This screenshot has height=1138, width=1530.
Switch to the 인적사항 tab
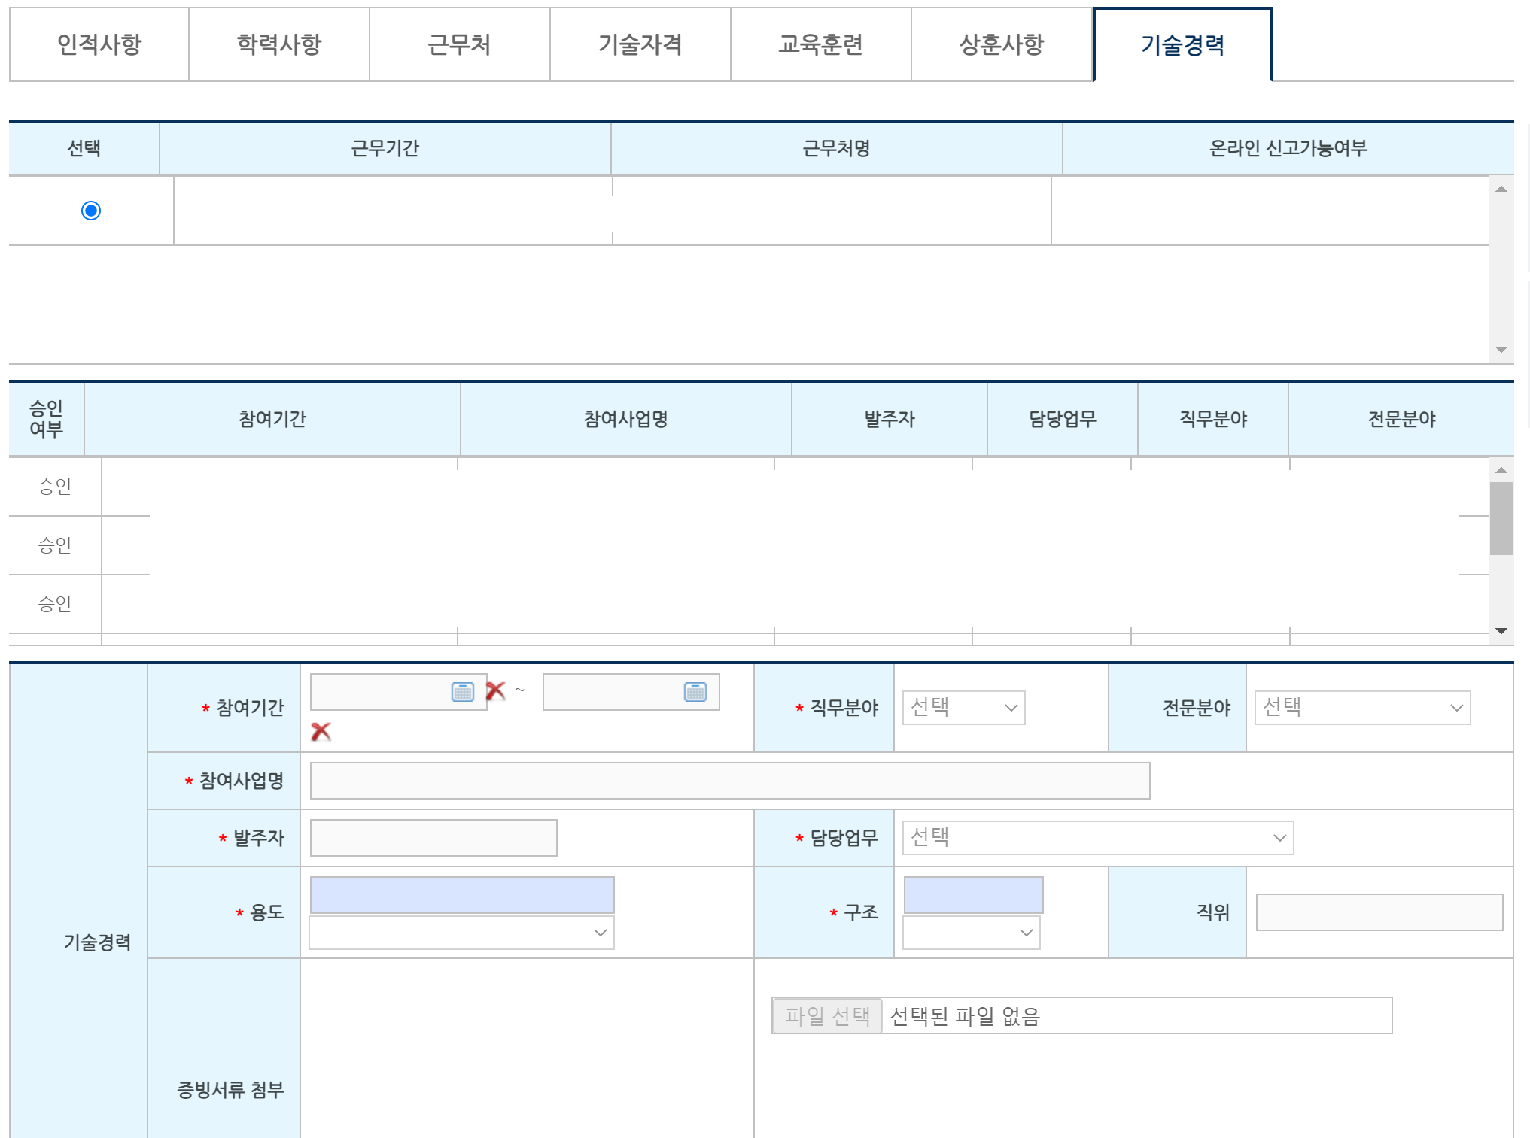coord(99,44)
